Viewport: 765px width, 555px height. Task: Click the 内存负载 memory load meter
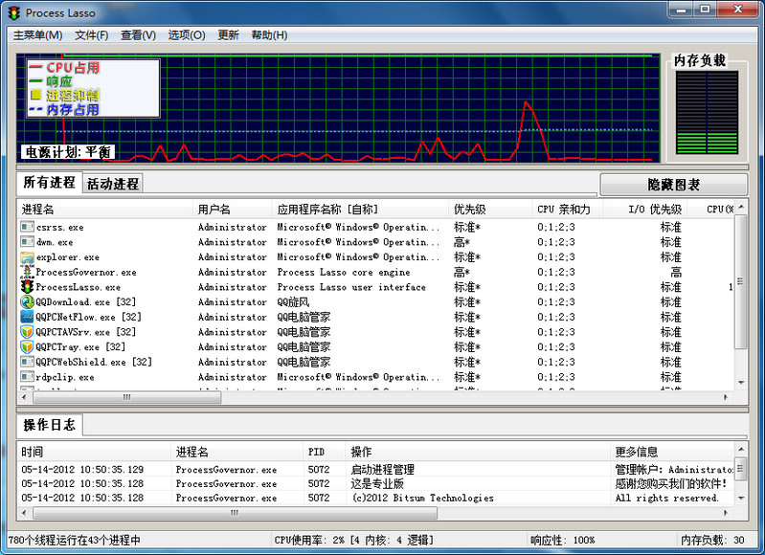click(x=707, y=113)
